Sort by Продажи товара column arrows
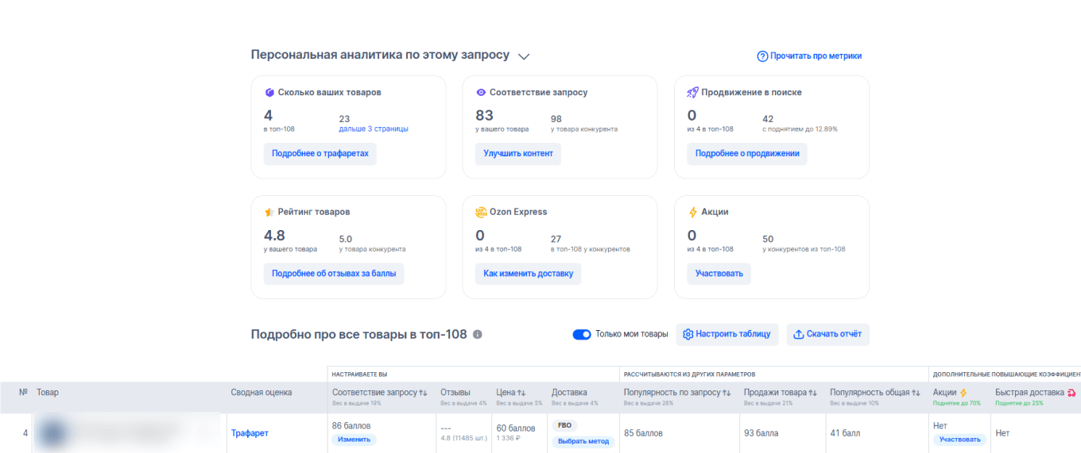The width and height of the screenshot is (1081, 453). (813, 393)
